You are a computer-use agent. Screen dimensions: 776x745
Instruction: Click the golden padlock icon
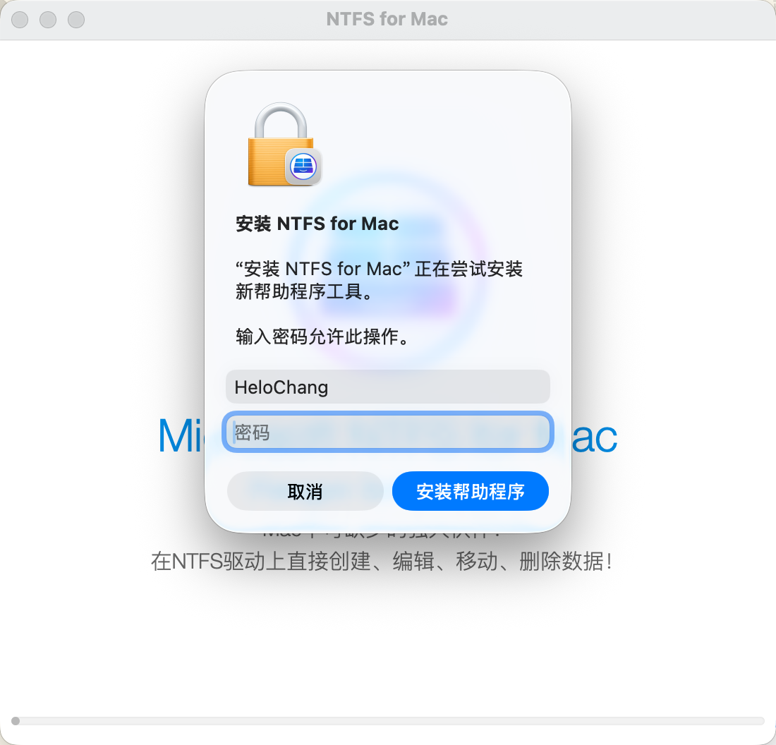tap(281, 144)
